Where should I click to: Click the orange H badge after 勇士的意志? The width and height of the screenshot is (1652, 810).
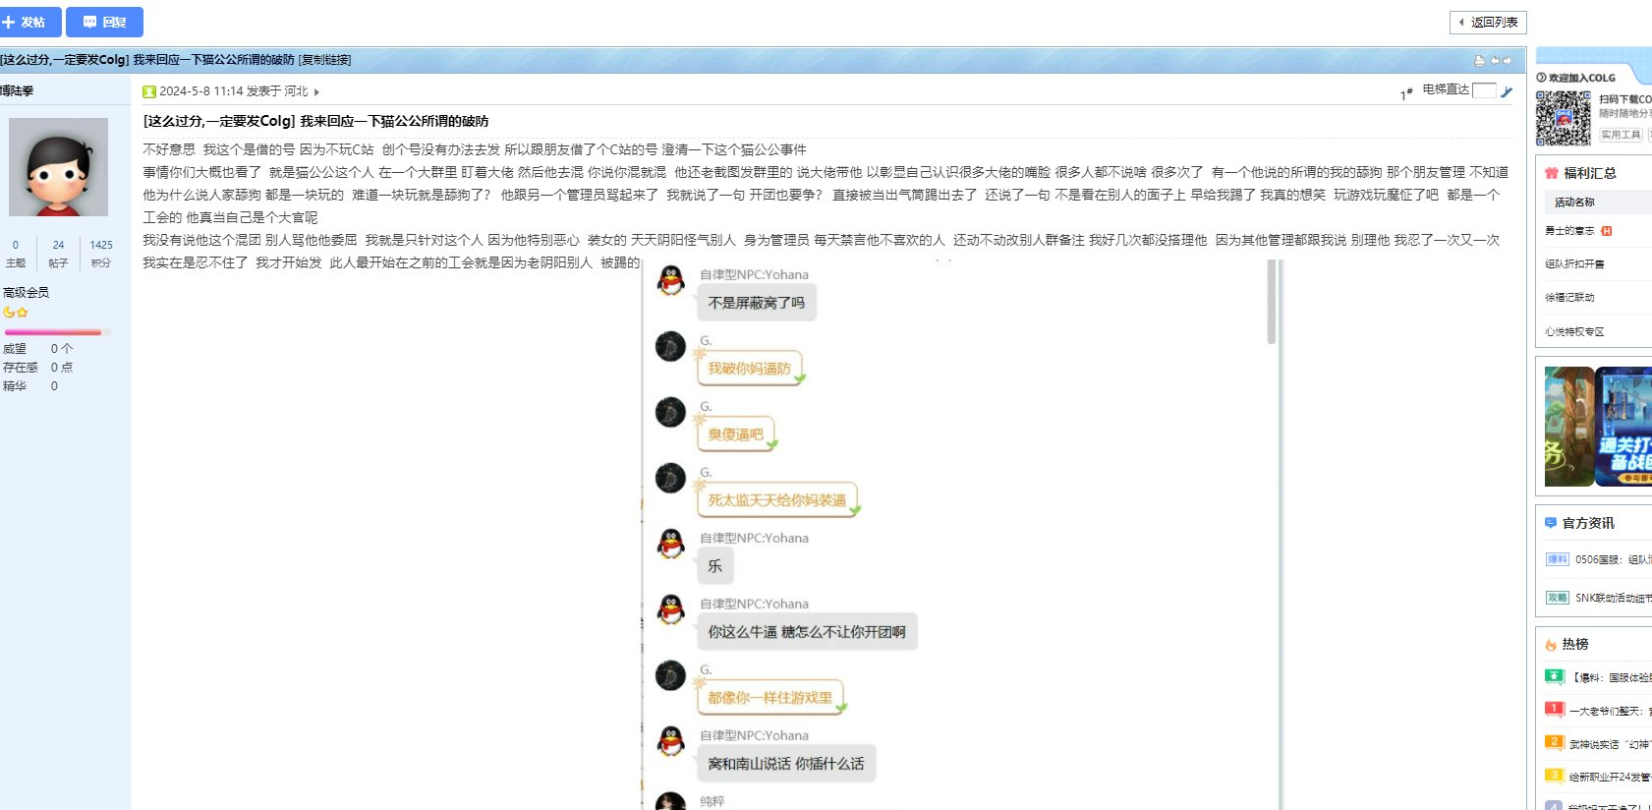click(x=1607, y=231)
